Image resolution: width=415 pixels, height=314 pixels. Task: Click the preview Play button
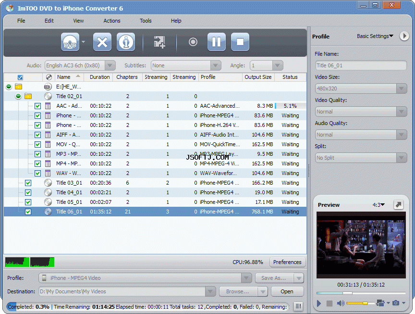tap(319, 303)
